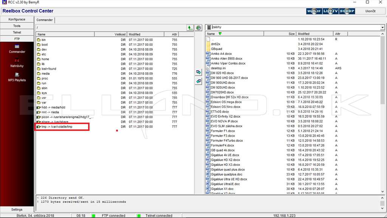Image resolution: width=387 pixels, height=218 pixels.
Task: Open the Konfigurace menu section
Action: click(17, 19)
